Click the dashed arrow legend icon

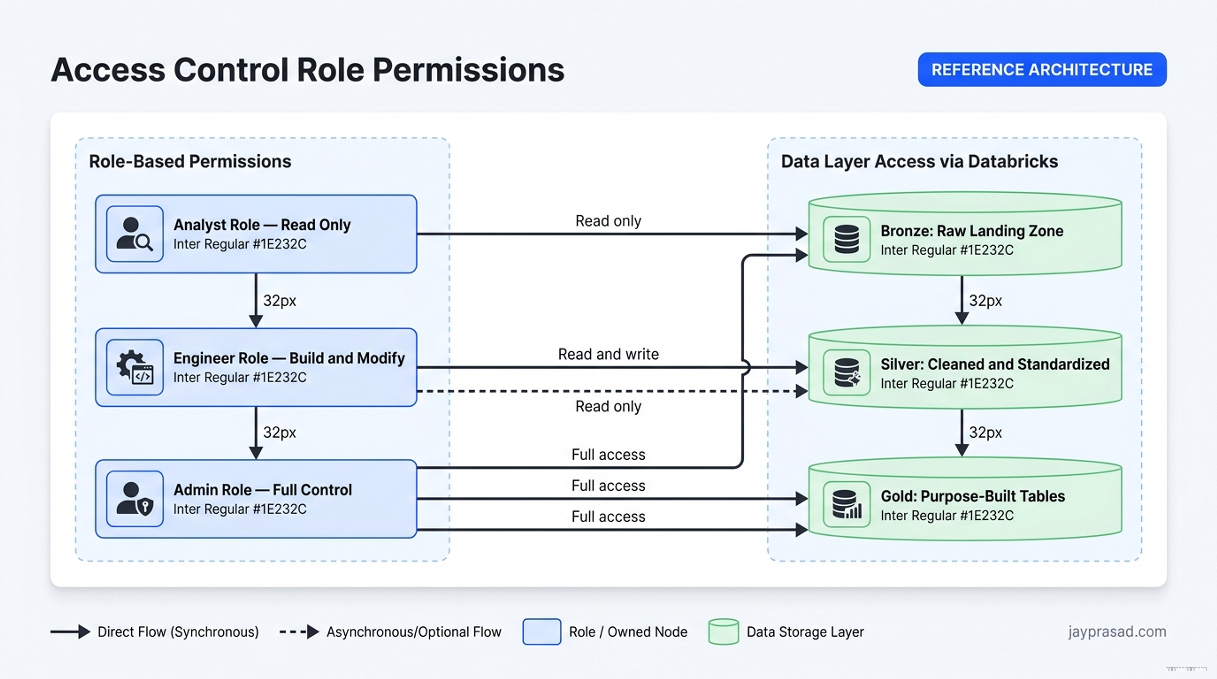pyautogui.click(x=299, y=632)
